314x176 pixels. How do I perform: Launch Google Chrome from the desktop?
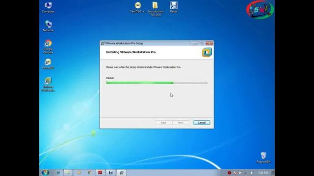point(48,47)
